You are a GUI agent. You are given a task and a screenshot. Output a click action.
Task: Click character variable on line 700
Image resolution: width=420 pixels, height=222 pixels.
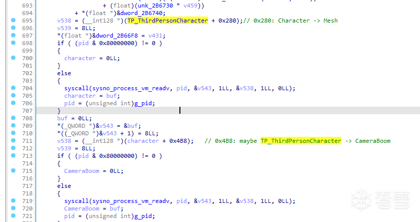pyautogui.click(x=80, y=58)
